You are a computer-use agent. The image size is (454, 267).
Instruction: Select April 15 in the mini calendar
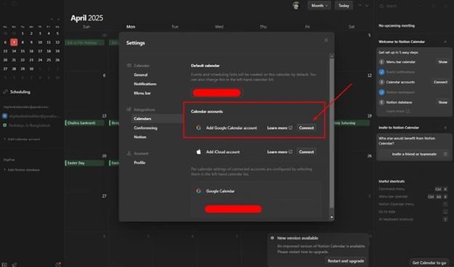pos(23,51)
